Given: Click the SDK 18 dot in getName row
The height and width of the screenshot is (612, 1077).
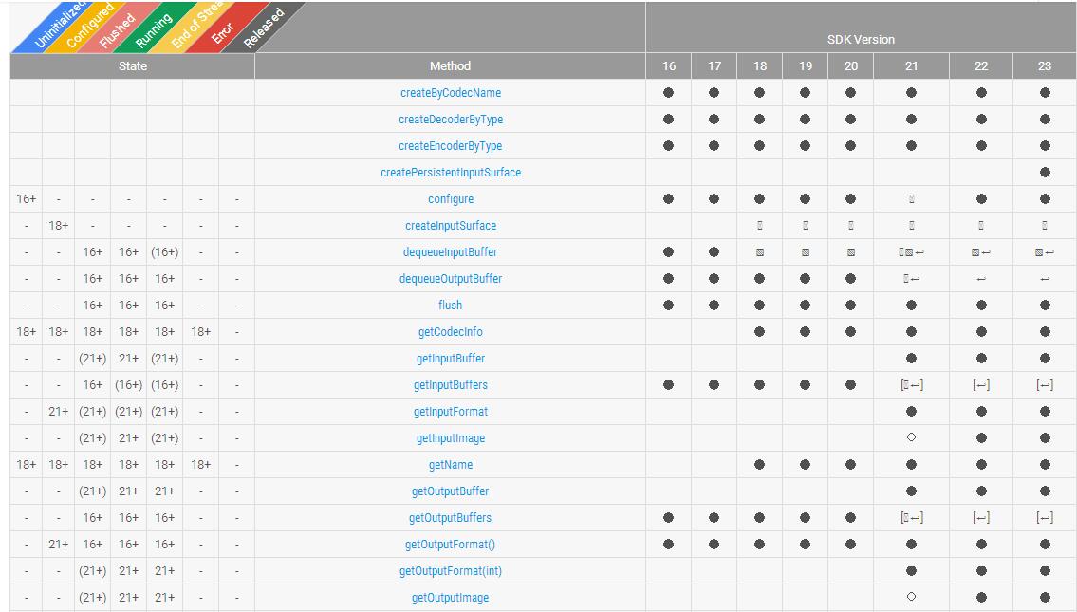Looking at the screenshot, I should tap(760, 464).
